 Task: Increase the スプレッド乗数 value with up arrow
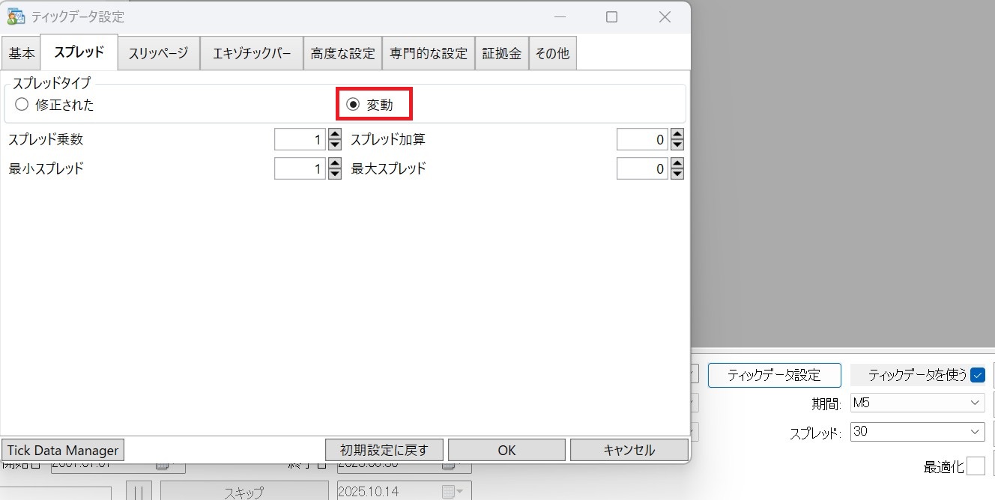click(335, 135)
